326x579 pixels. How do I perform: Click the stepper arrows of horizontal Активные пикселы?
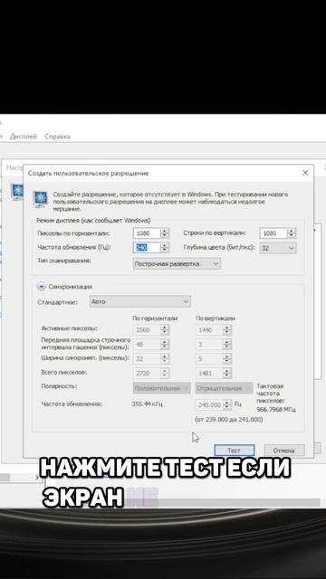click(165, 329)
